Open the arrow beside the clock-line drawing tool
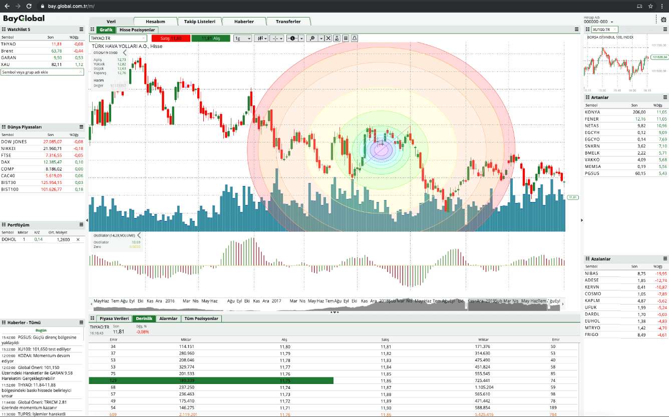The height and width of the screenshot is (417, 669). point(302,38)
